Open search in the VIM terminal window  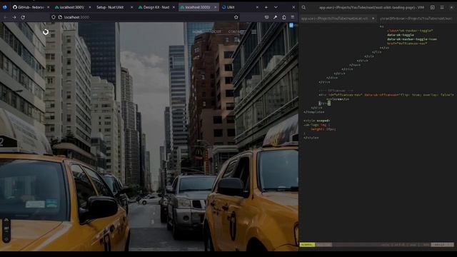coord(303,7)
